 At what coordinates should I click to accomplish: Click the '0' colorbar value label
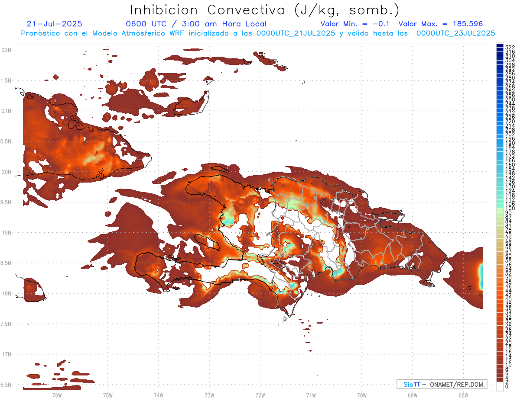(x=507, y=386)
